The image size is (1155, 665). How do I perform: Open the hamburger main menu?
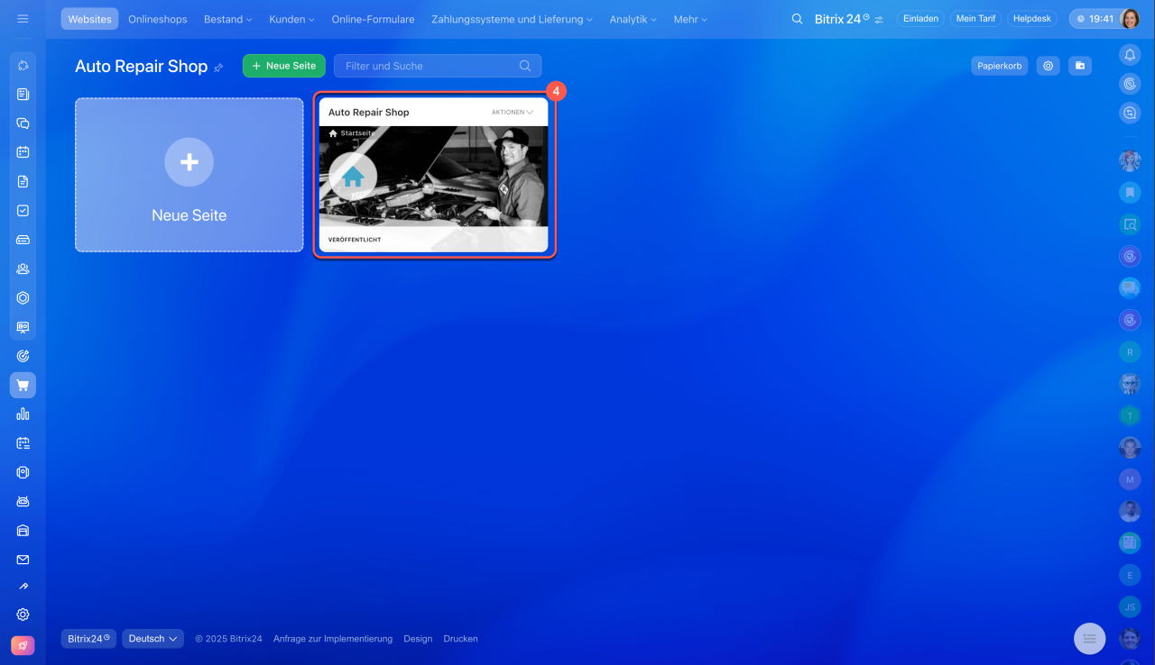(x=23, y=19)
